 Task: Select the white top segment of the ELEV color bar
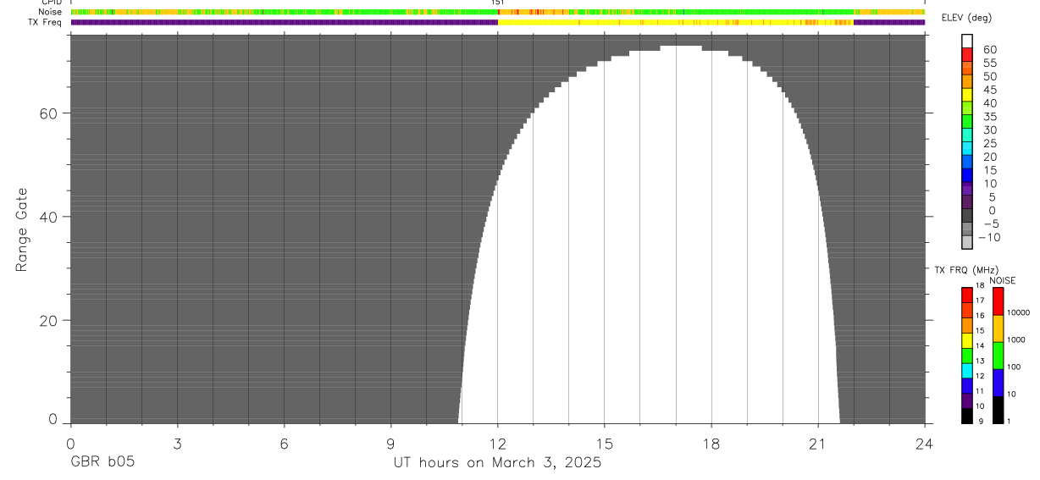967,41
